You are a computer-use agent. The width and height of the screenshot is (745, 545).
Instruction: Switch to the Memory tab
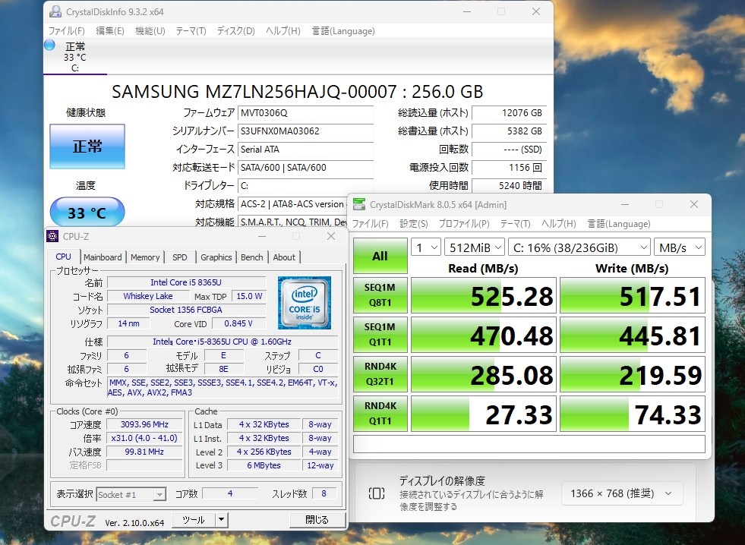pos(145,257)
